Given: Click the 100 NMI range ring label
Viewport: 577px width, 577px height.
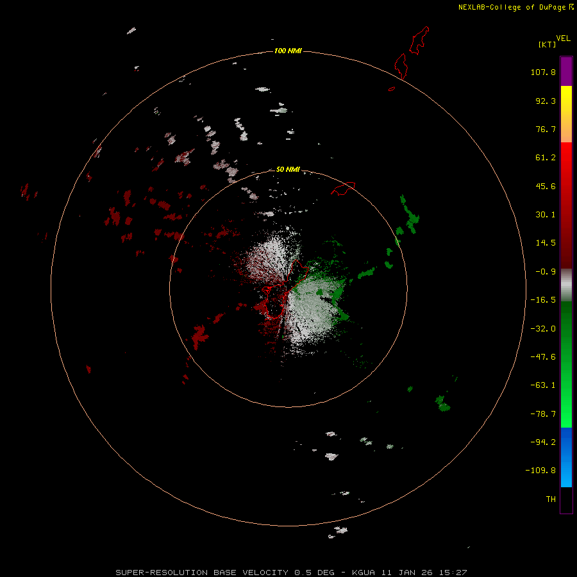Looking at the screenshot, I should coord(288,51).
